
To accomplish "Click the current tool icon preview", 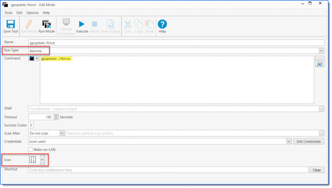I will 33,160.
